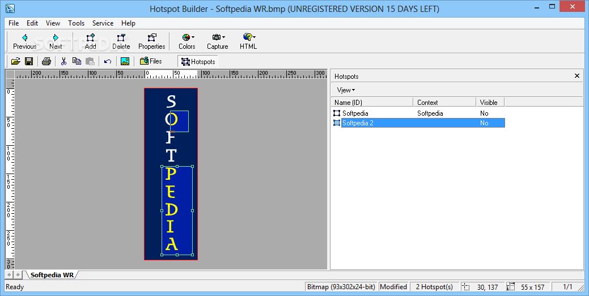This screenshot has width=589, height=296.
Task: Select the Softpedia 2 hotspot row
Action: click(x=418, y=123)
